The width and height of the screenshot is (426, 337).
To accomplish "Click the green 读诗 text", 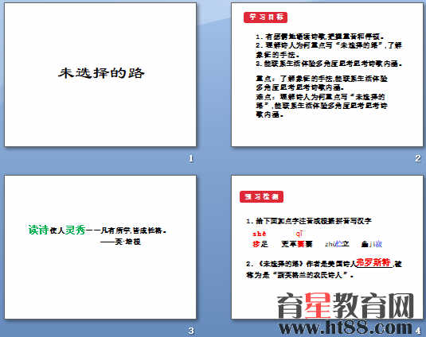I will click(x=38, y=230).
